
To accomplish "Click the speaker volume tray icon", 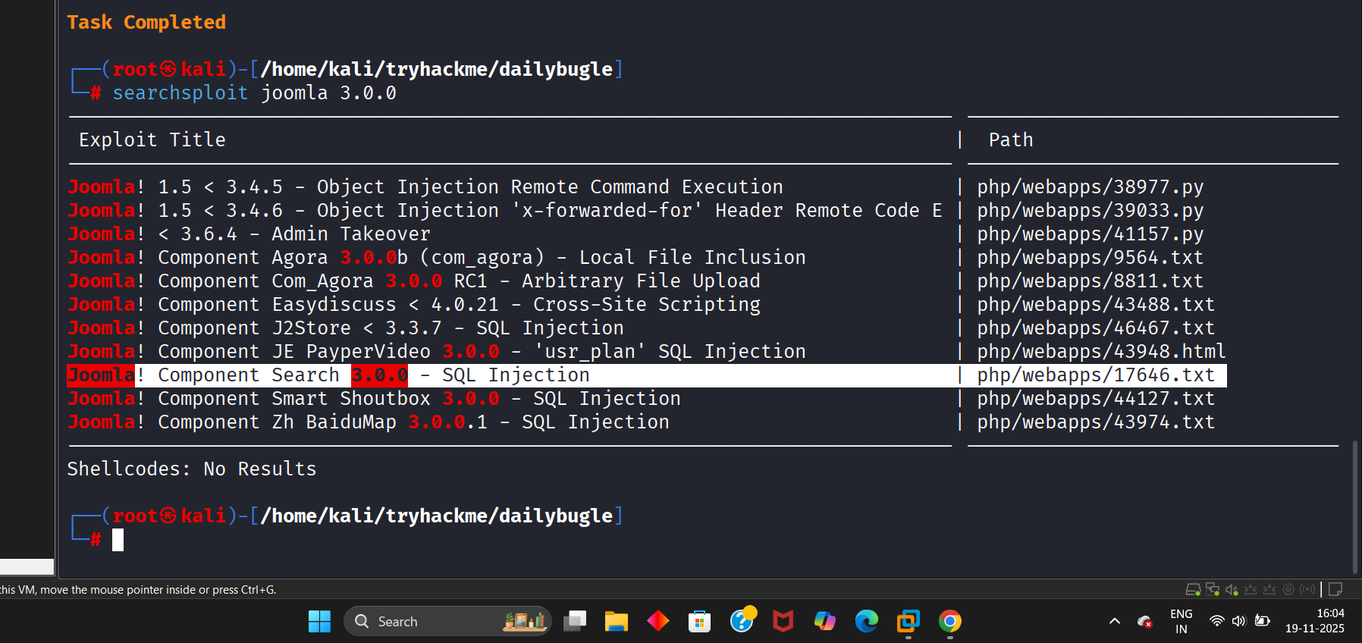I will click(1238, 621).
